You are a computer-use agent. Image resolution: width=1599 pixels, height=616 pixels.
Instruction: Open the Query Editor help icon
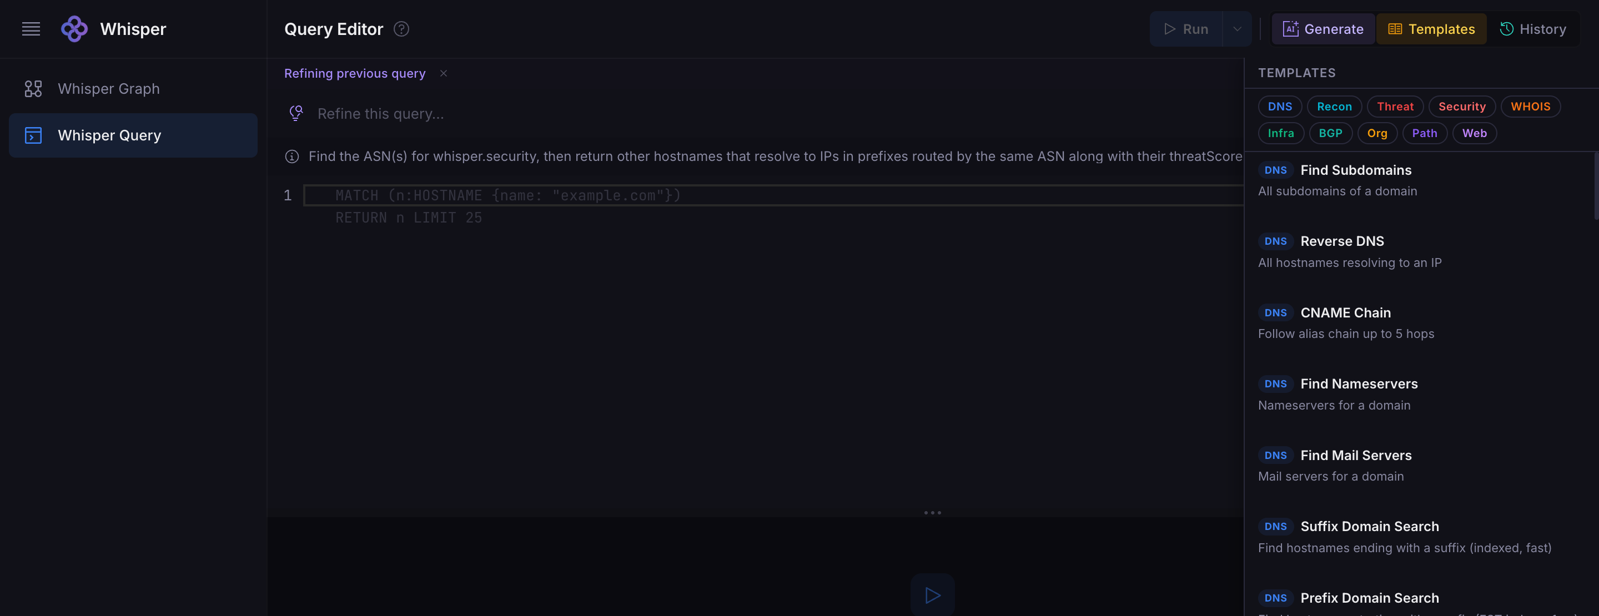(x=401, y=29)
